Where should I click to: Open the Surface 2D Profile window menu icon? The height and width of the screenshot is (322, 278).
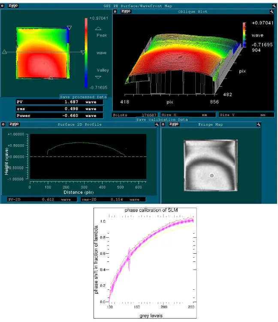click(3, 124)
